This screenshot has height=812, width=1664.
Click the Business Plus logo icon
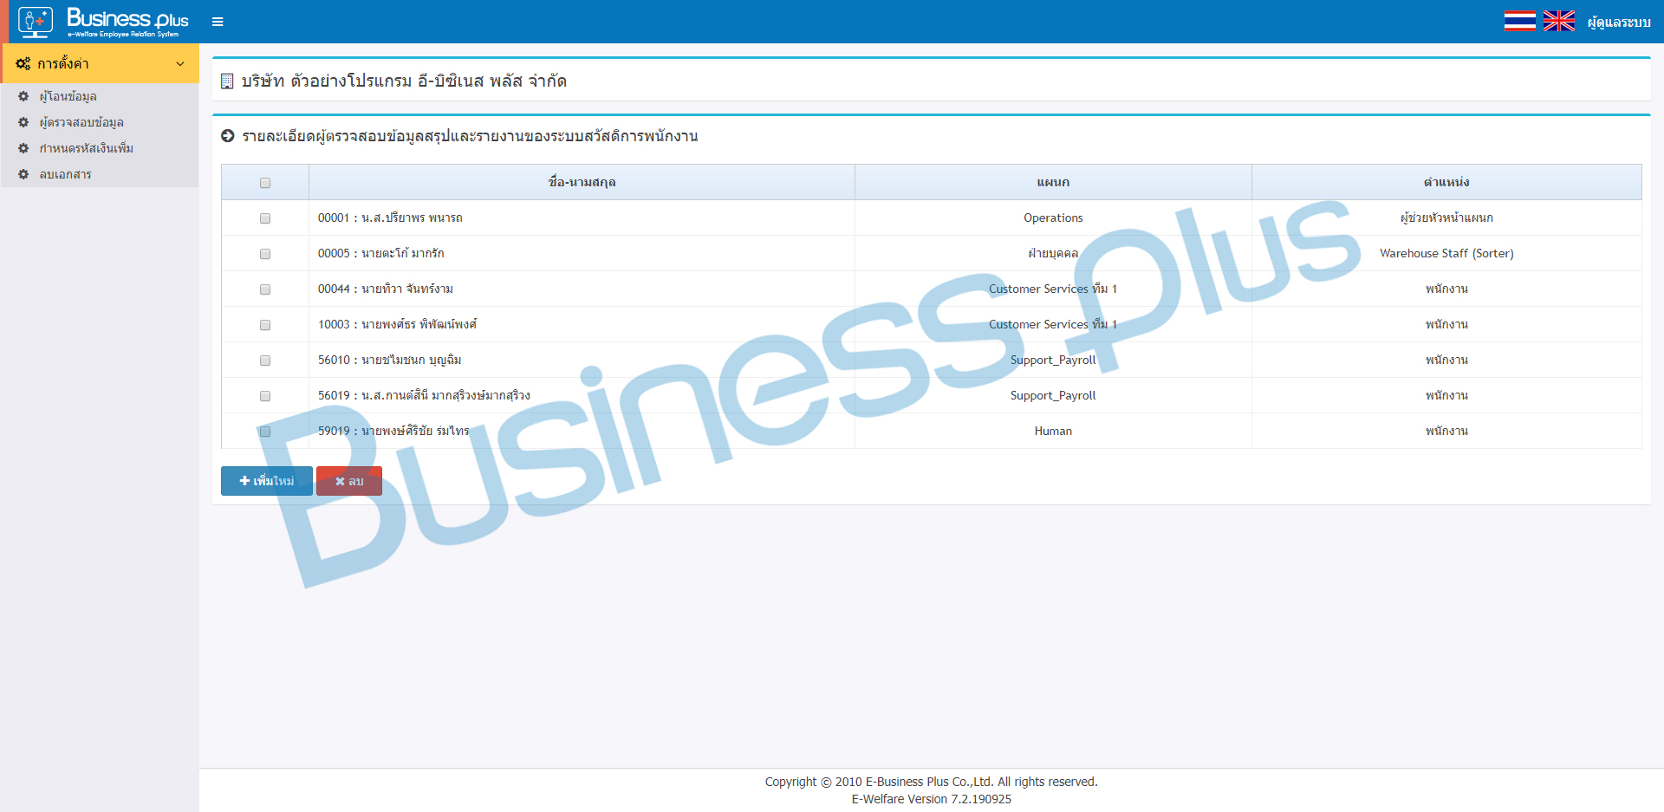36,22
